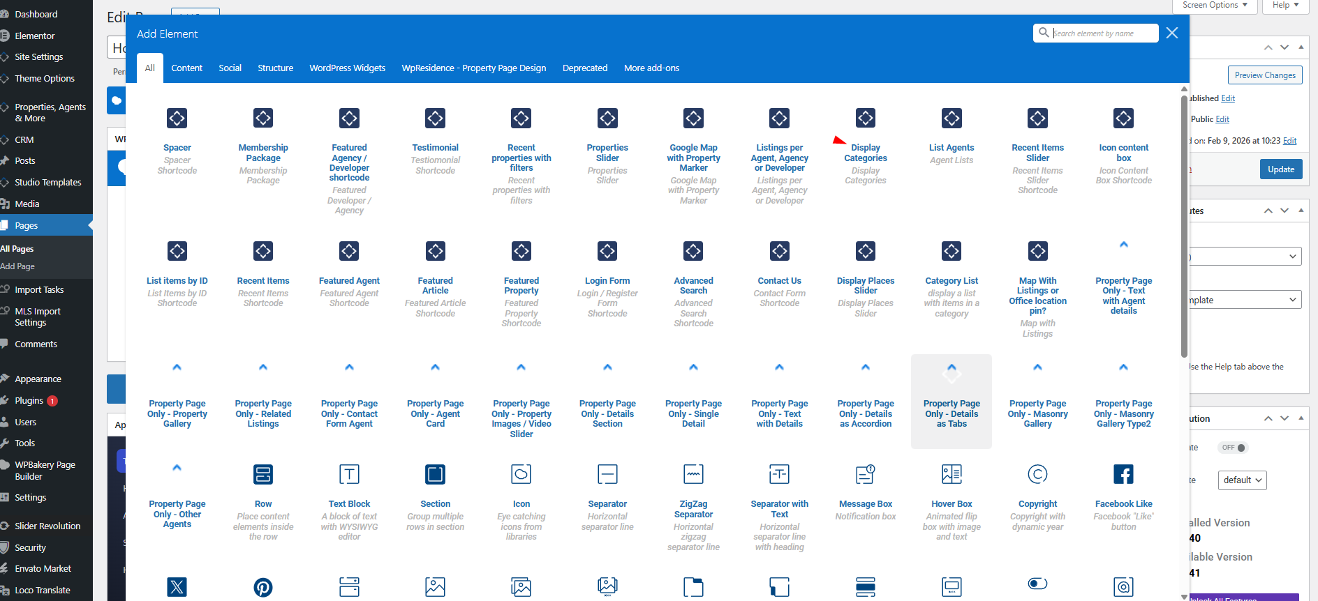Image resolution: width=1318 pixels, height=601 pixels.
Task: Click the element search field
Action: [x=1102, y=33]
